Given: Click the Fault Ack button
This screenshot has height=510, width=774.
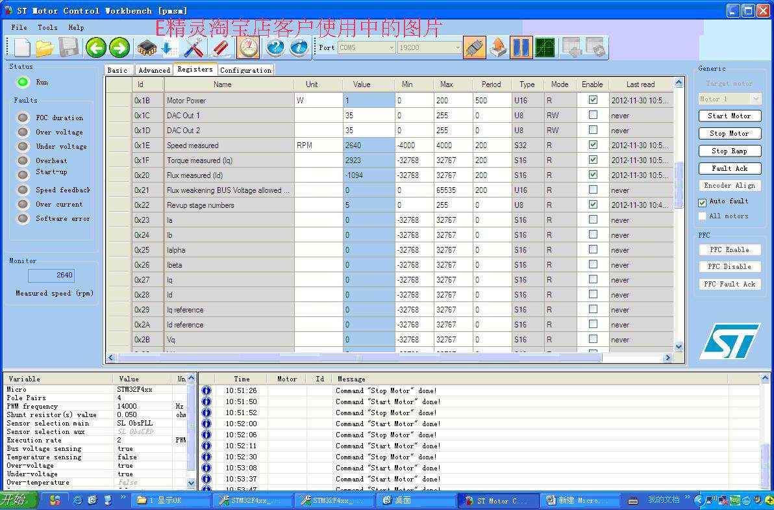Looking at the screenshot, I should pos(730,168).
